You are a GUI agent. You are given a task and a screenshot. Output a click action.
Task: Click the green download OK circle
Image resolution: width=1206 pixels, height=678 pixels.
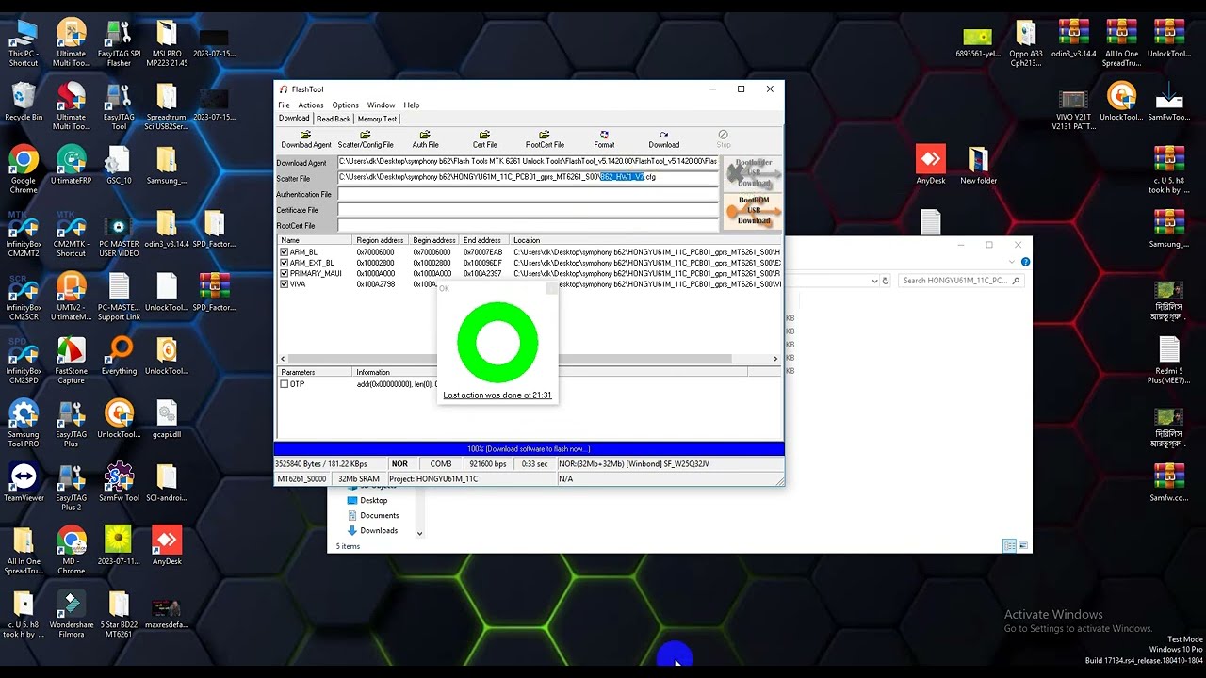coord(497,342)
